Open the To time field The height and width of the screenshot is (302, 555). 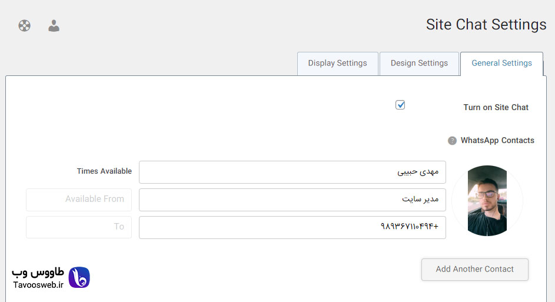79,227
